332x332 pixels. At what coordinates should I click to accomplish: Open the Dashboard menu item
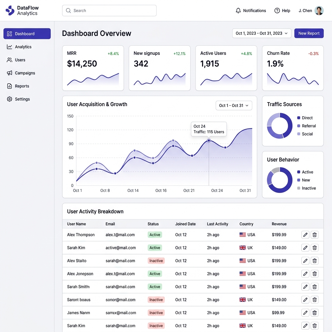point(27,34)
